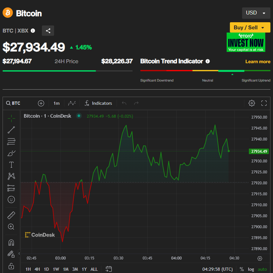Click the zoom in magnifier tool
The height and width of the screenshot is (273, 273).
pos(11,227)
